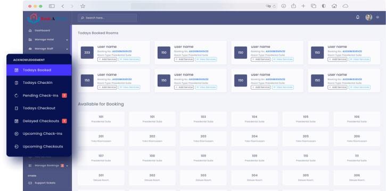Screen dimensions: 386x191
Task: Click the small icon right of the avatar
Action: 377,17
